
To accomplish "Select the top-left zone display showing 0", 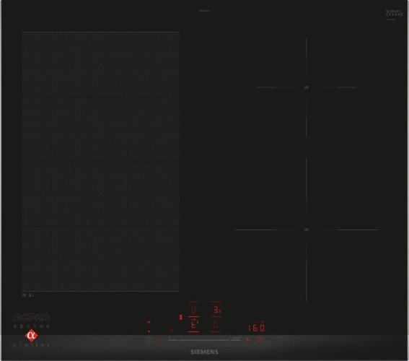I will (x=193, y=310).
